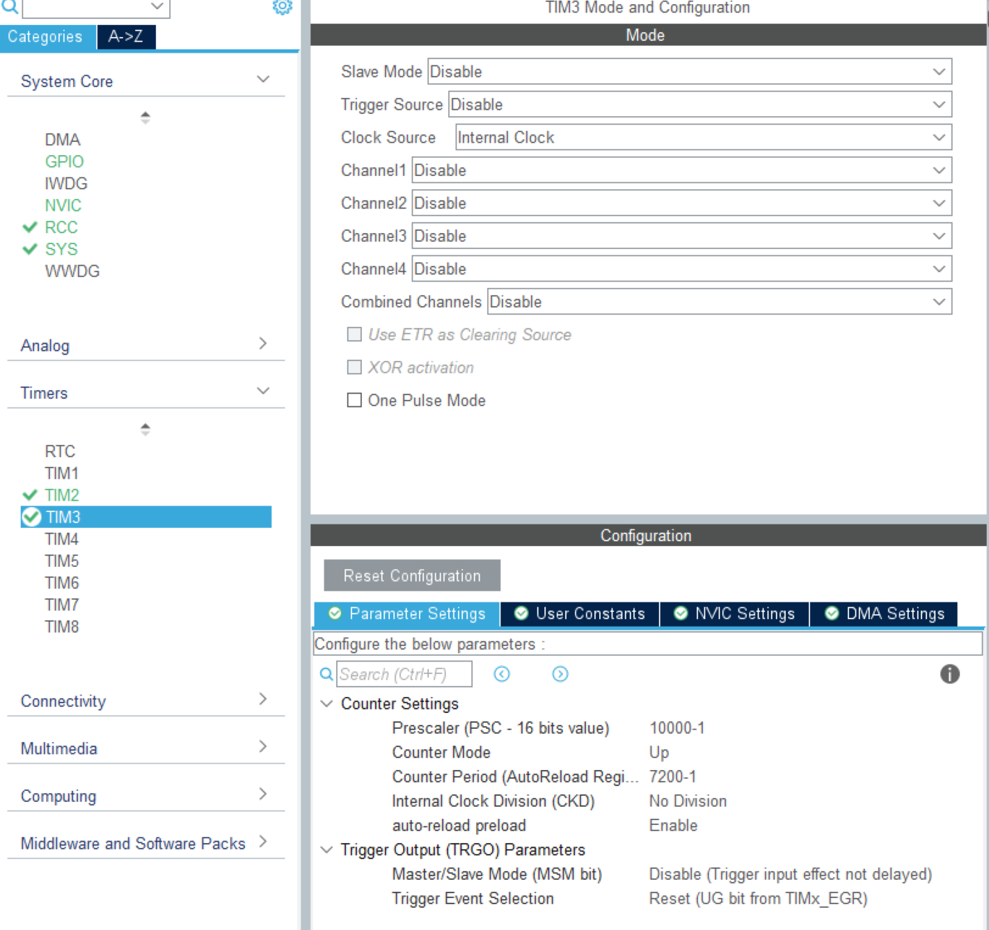
Task: Expand the Connectivity category
Action: point(262,699)
